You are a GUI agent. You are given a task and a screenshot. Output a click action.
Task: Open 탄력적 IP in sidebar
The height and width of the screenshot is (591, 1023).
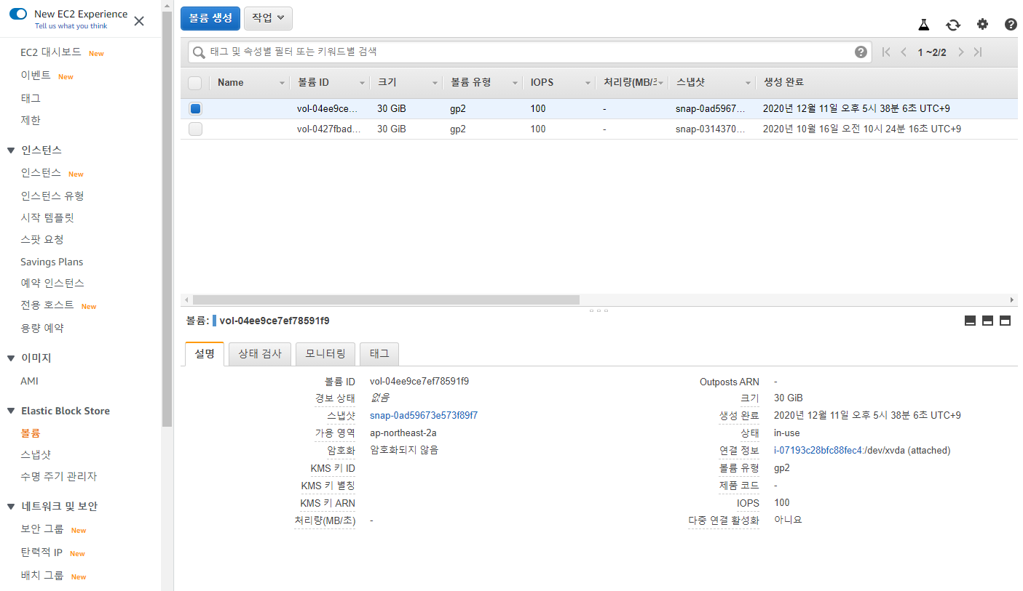42,552
